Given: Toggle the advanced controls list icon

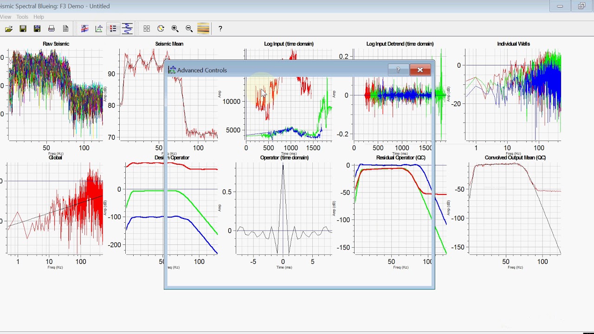Looking at the screenshot, I should click(x=113, y=29).
